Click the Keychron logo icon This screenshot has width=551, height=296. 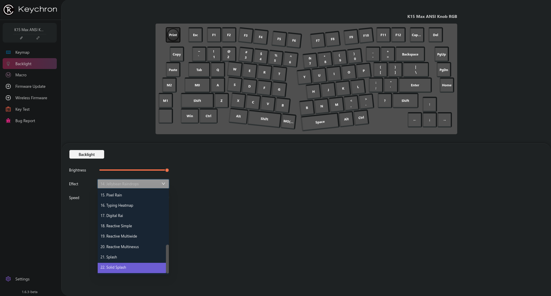(x=9, y=10)
